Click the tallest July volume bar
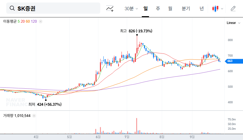 point(137,126)
